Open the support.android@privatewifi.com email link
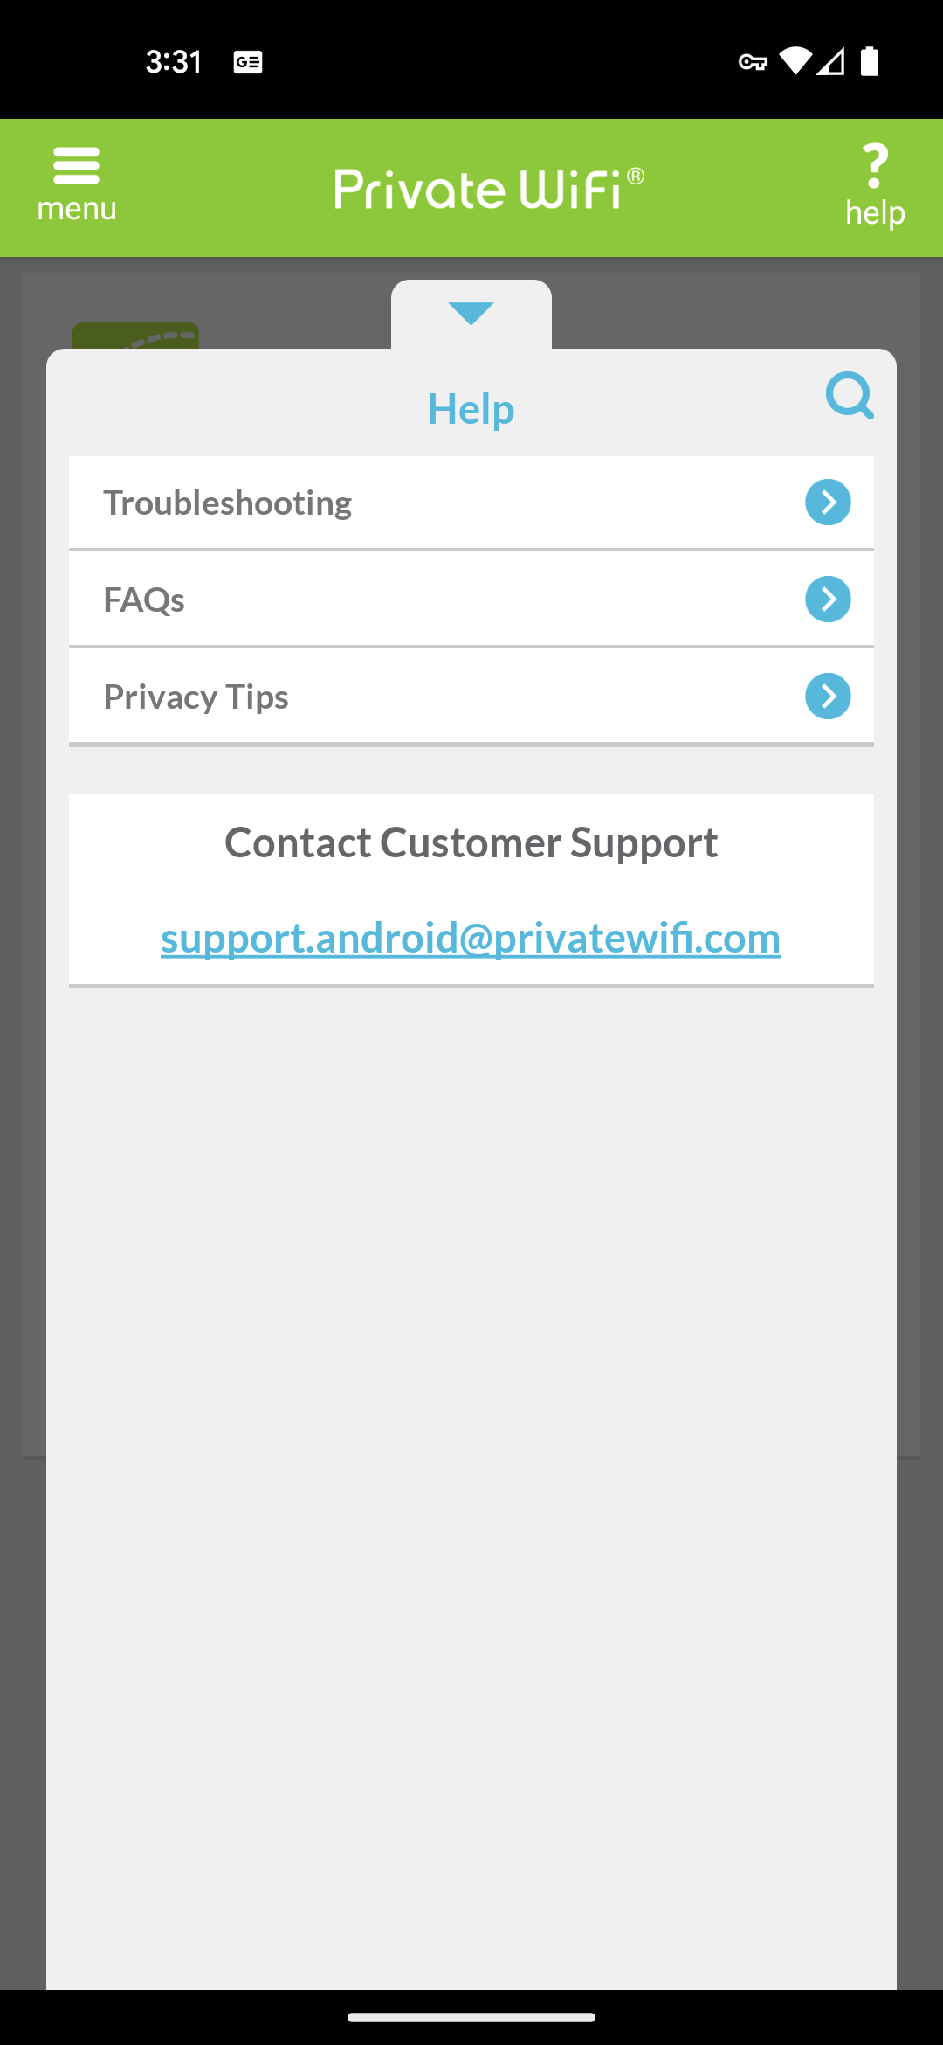The width and height of the screenshot is (943, 2045). [x=471, y=938]
